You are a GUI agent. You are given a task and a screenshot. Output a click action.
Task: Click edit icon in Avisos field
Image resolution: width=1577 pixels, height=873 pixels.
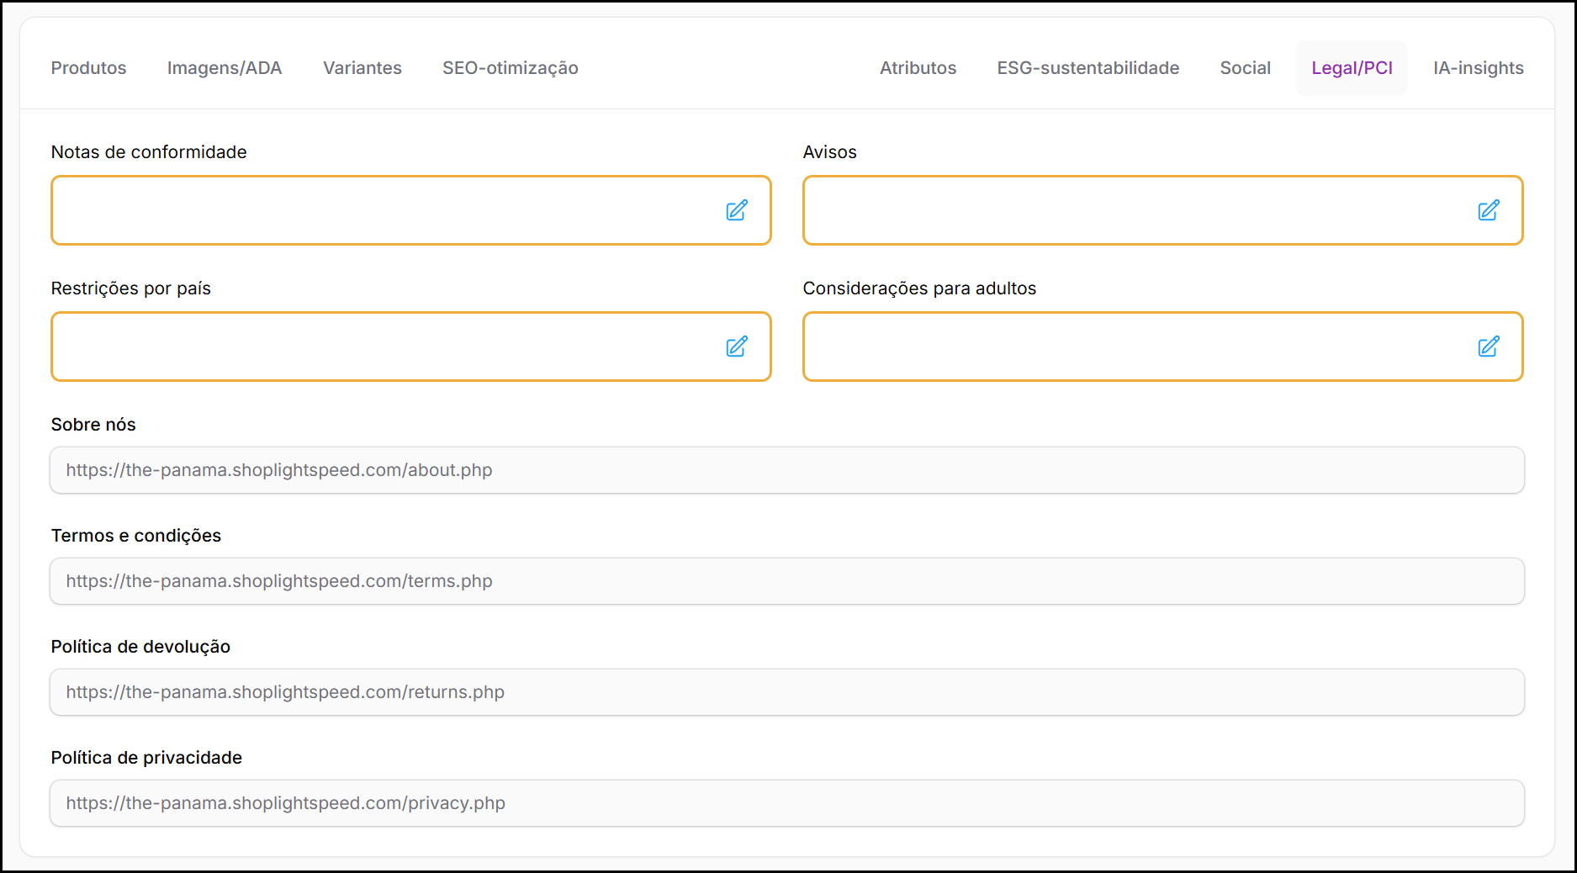coord(1488,210)
